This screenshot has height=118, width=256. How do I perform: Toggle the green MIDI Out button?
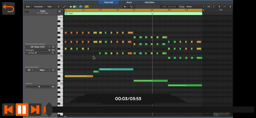(74, 7)
